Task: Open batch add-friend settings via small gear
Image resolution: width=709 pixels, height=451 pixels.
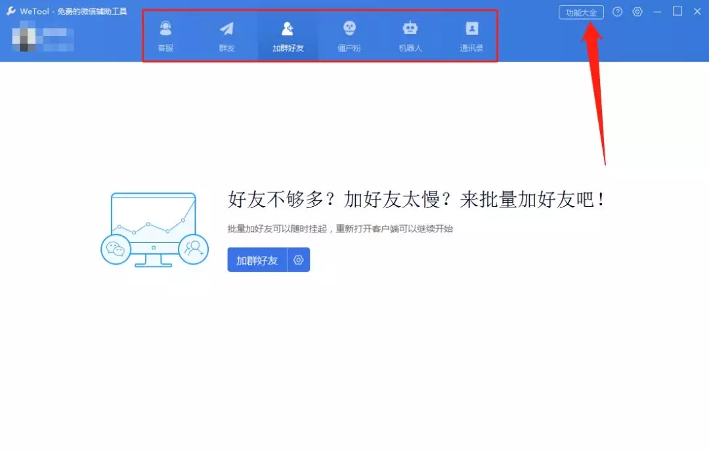Action: point(299,260)
